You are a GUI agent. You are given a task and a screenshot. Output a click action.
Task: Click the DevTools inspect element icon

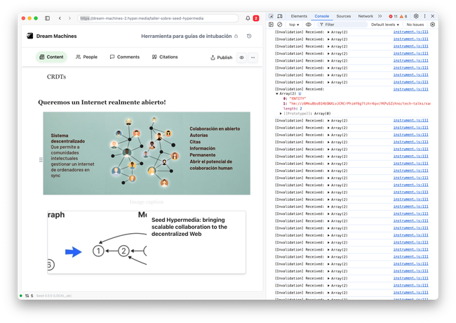(x=271, y=15)
